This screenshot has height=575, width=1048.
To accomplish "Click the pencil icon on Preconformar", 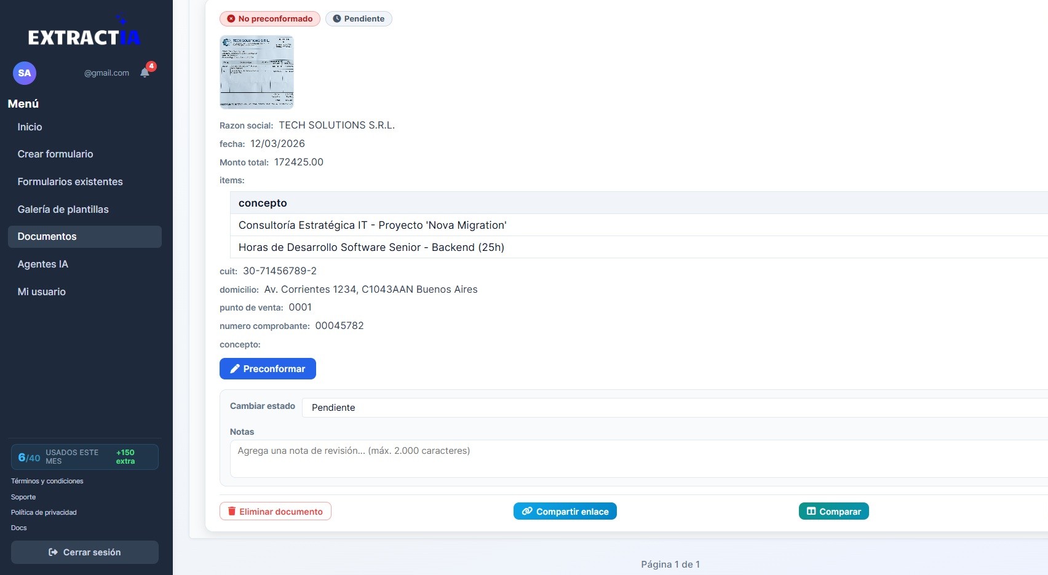I will 234,368.
